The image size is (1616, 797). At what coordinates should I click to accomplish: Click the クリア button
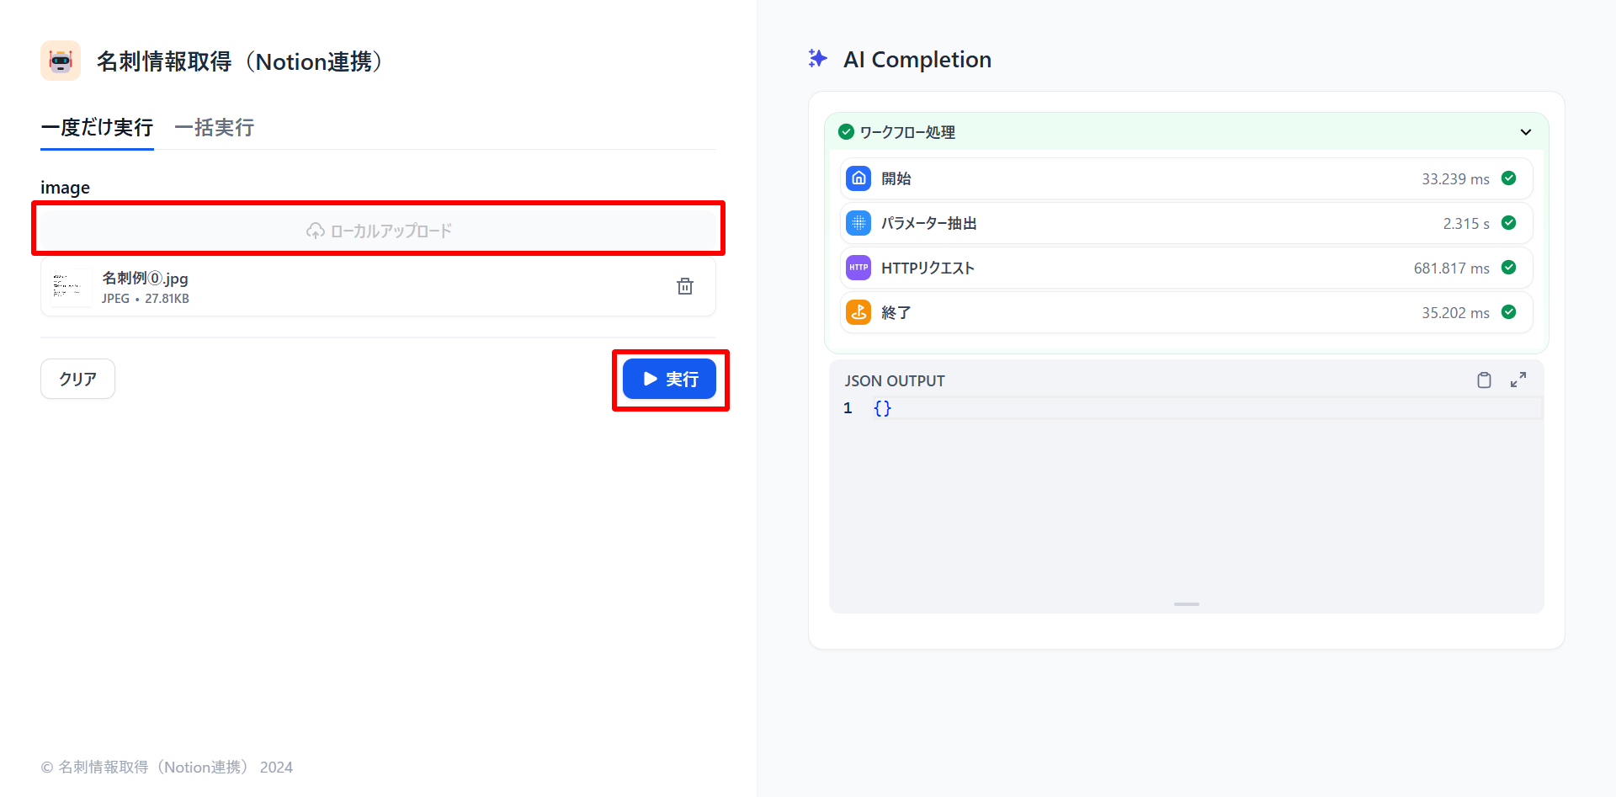click(77, 379)
